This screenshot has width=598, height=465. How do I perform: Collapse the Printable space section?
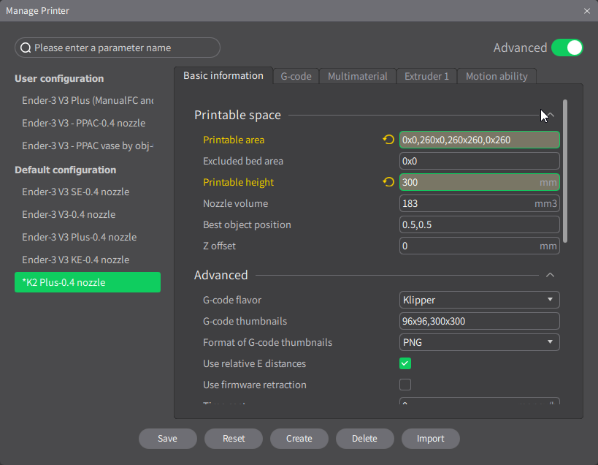click(x=551, y=115)
